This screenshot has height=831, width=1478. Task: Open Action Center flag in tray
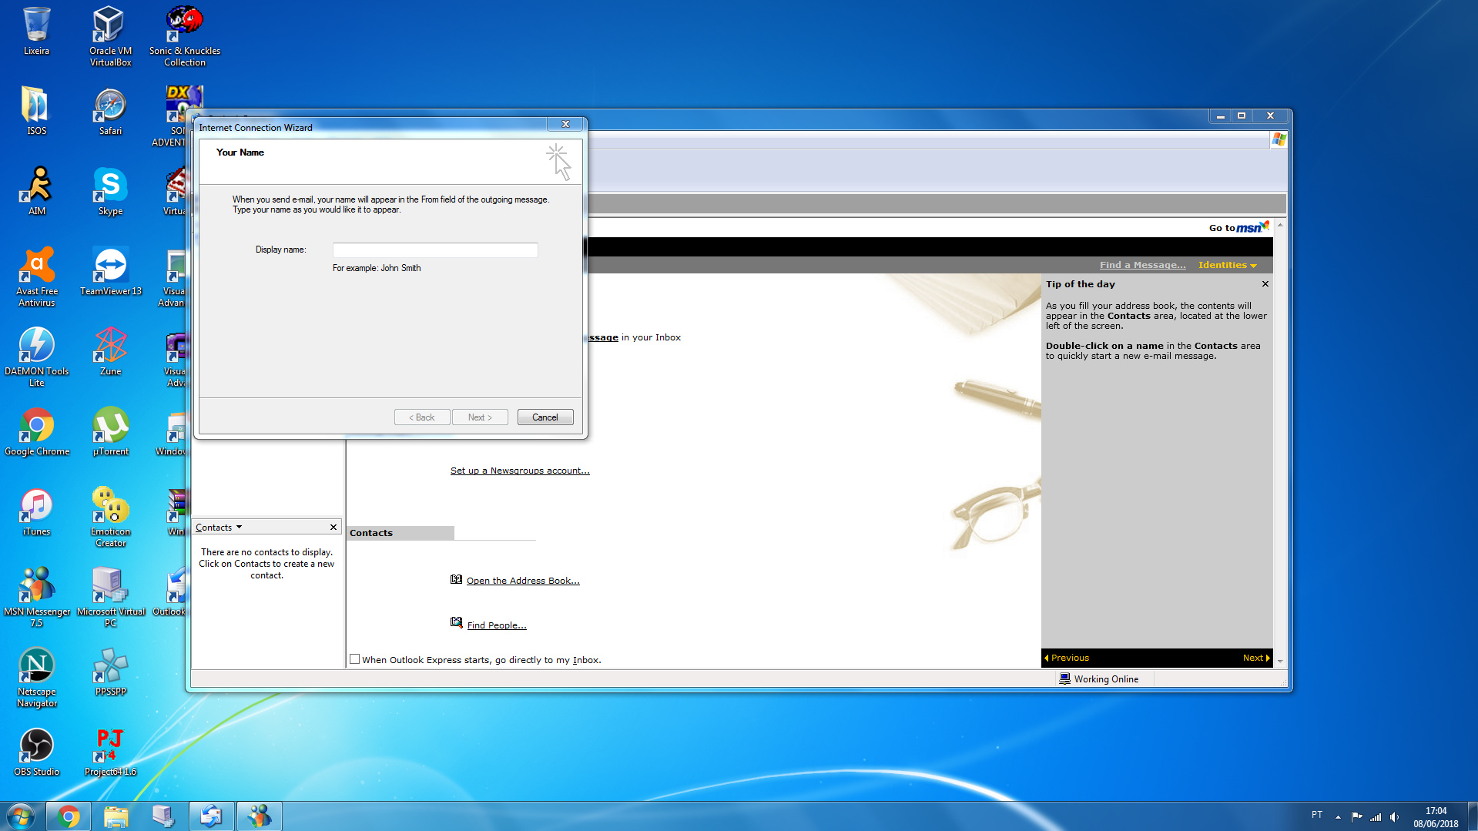pos(1356,816)
